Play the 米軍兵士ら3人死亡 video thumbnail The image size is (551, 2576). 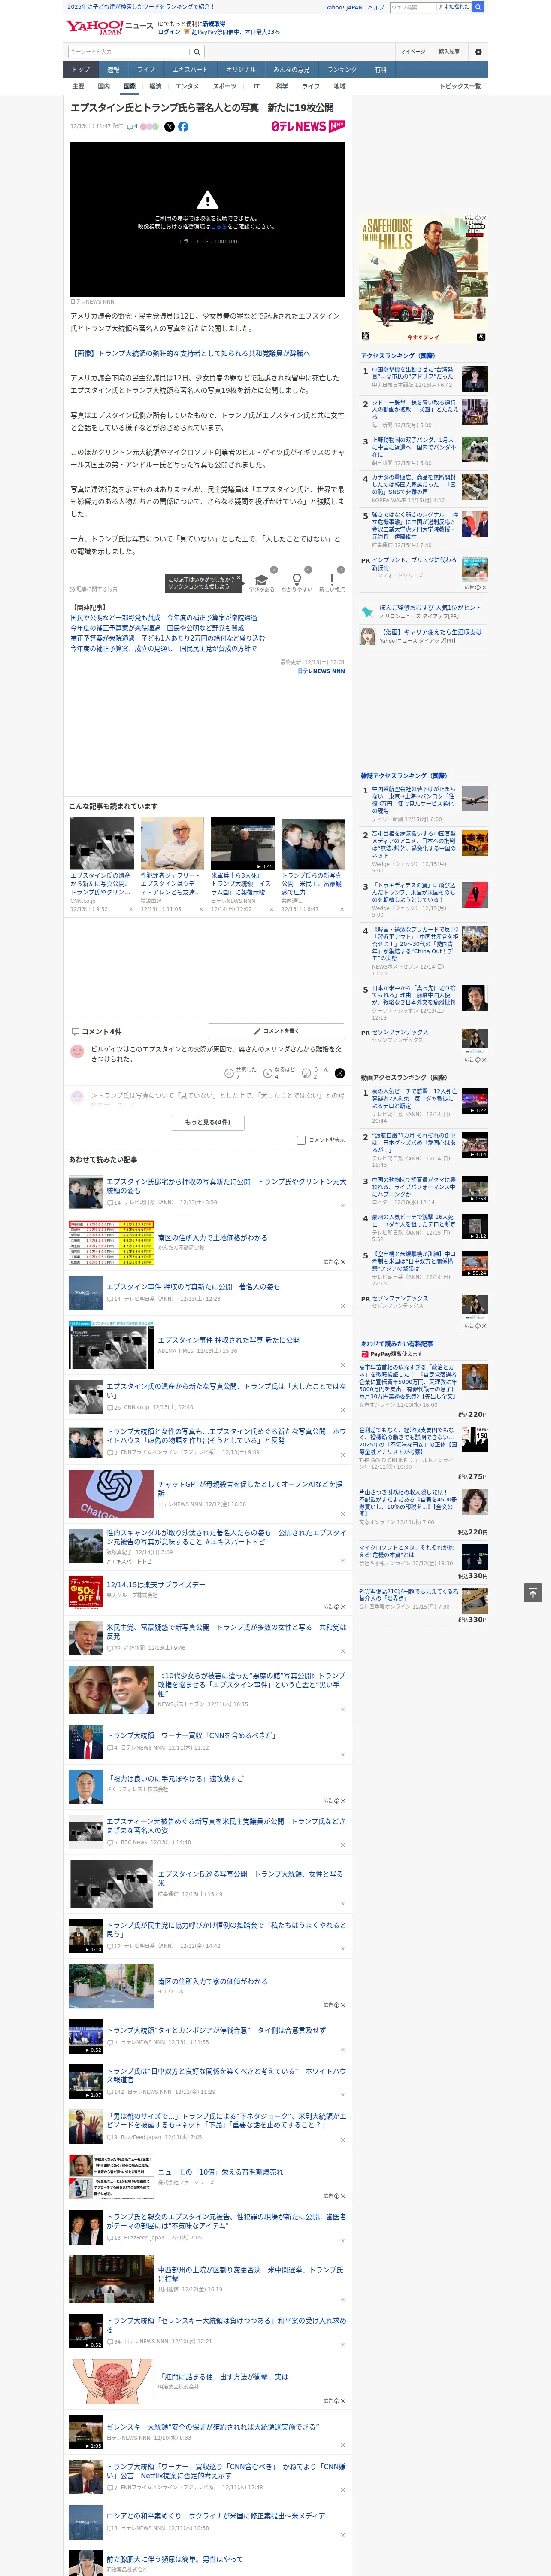point(243,843)
